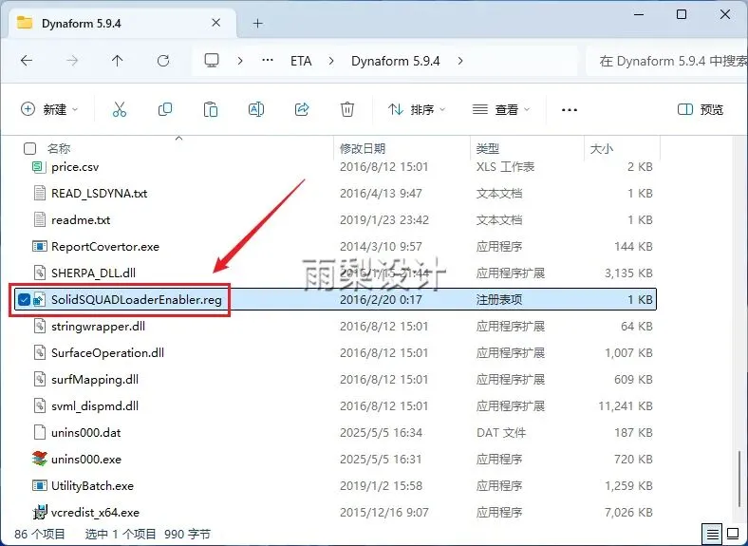The image size is (748, 546).
Task: Go up one folder level
Action: pos(118,61)
